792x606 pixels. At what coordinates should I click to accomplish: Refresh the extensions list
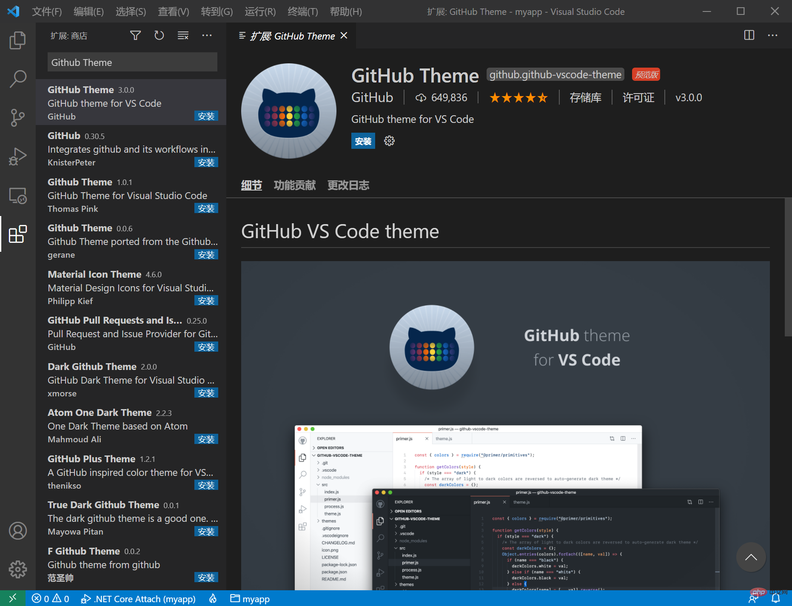click(159, 36)
